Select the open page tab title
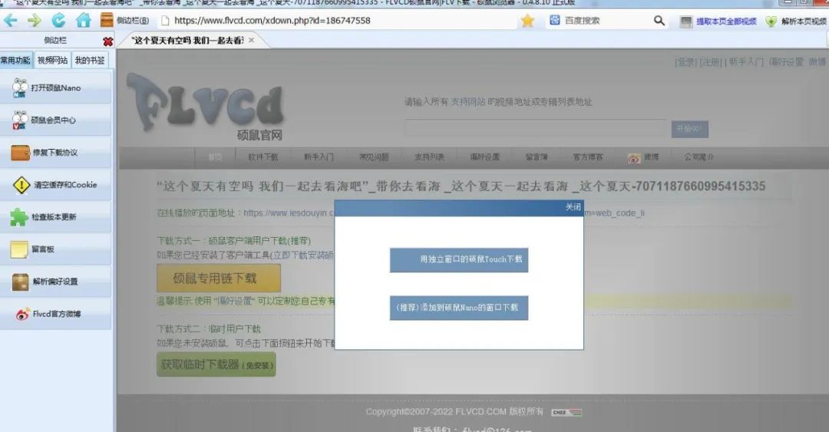 188,40
